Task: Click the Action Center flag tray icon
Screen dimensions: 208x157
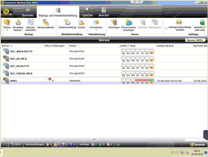Action: [177, 153]
